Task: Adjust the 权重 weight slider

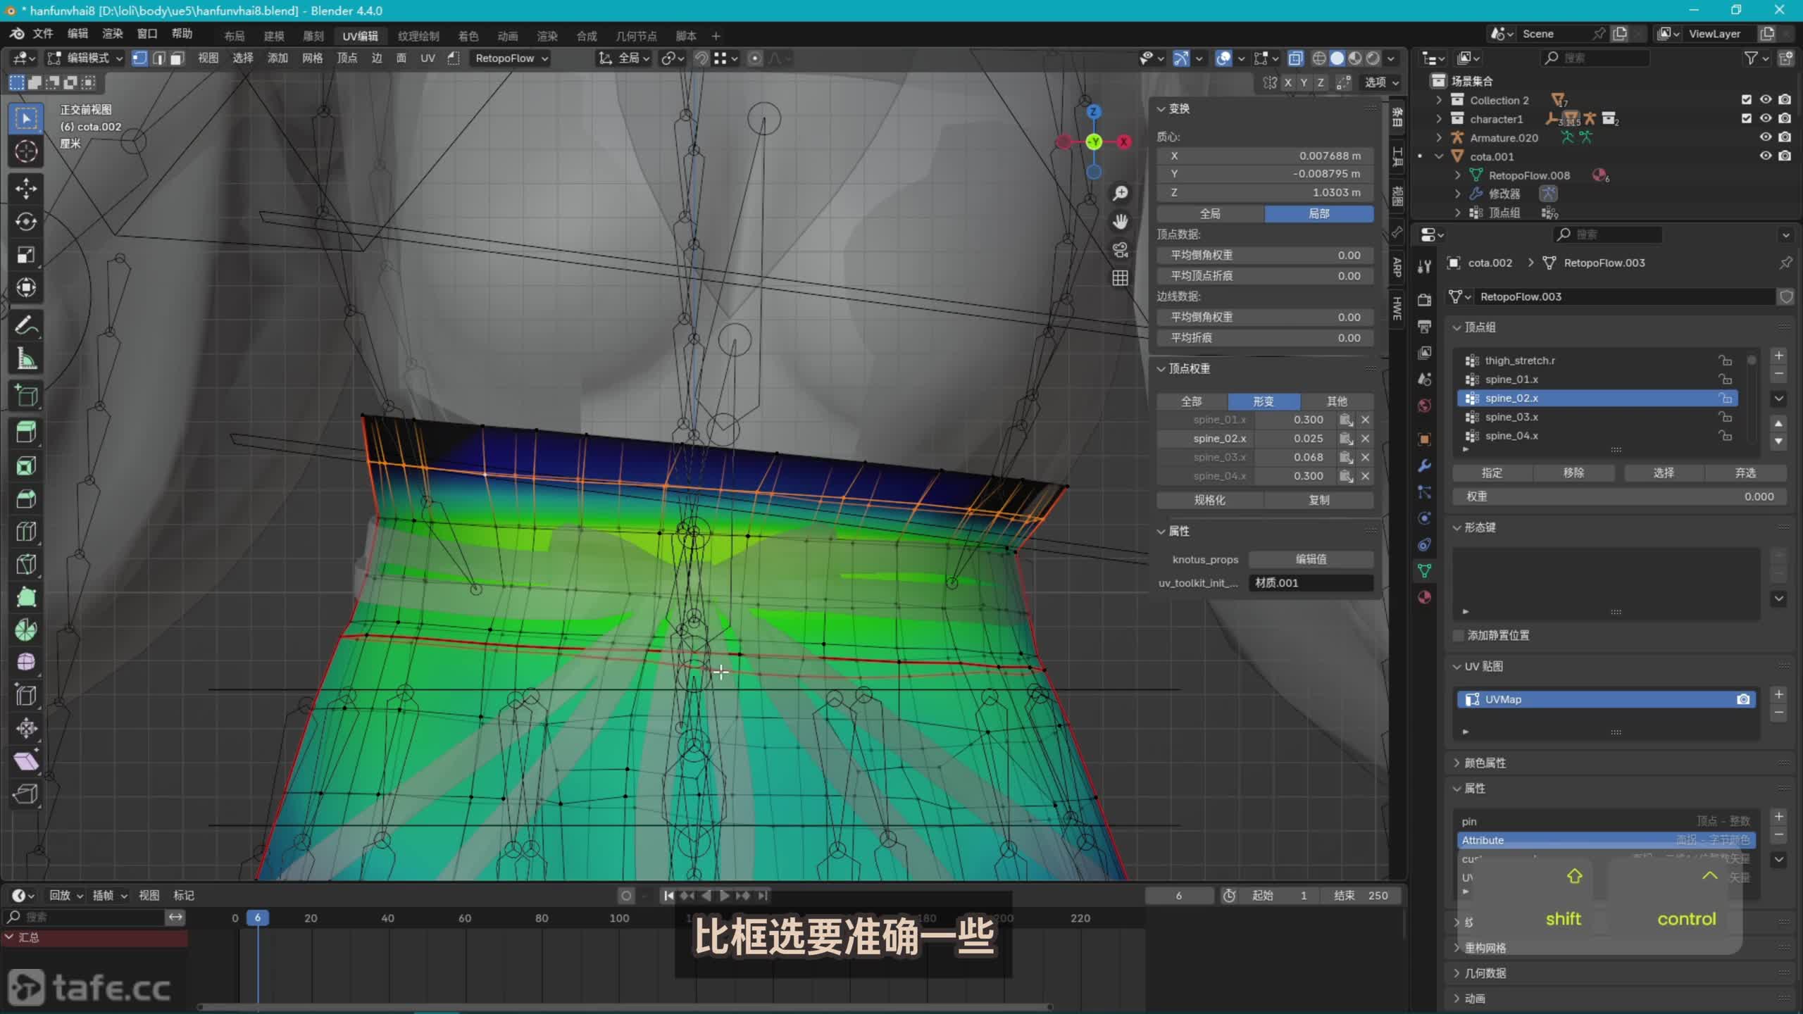Action: coord(1618,496)
